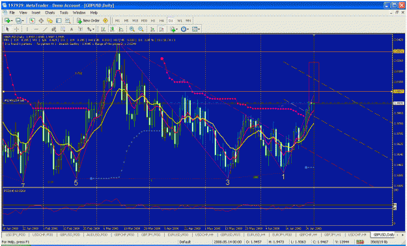Viewport: 407px width, 246px height.
Task: Set timeframe to W1
Action: [180, 21]
